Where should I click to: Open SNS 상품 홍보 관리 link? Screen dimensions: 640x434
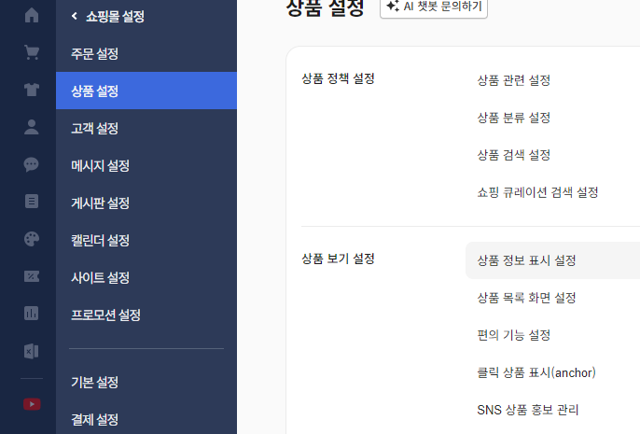click(x=528, y=410)
